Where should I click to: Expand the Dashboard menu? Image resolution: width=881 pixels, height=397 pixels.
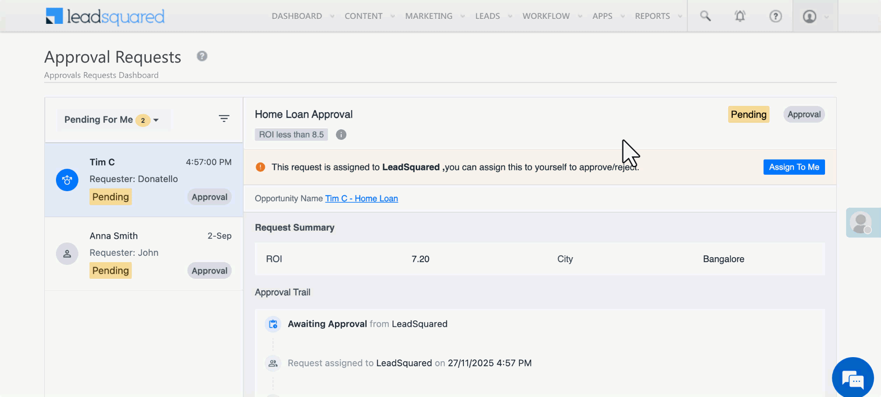click(x=297, y=17)
